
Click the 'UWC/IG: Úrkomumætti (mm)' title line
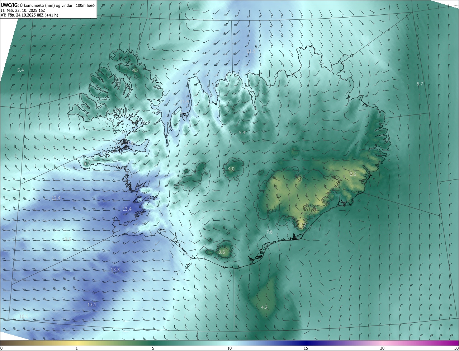[48, 5]
